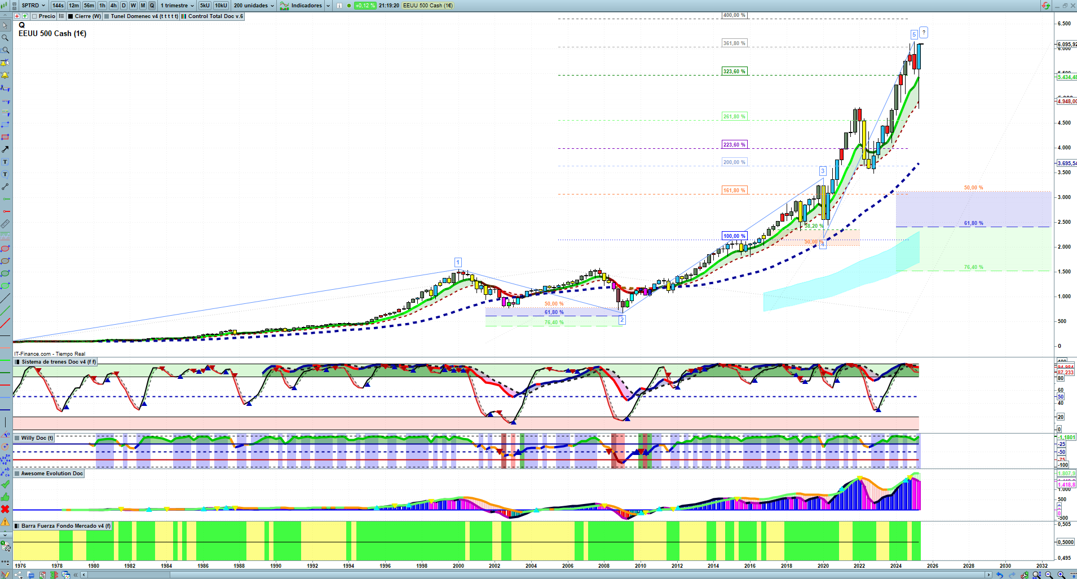Select the red diagonal line tool

[5, 323]
